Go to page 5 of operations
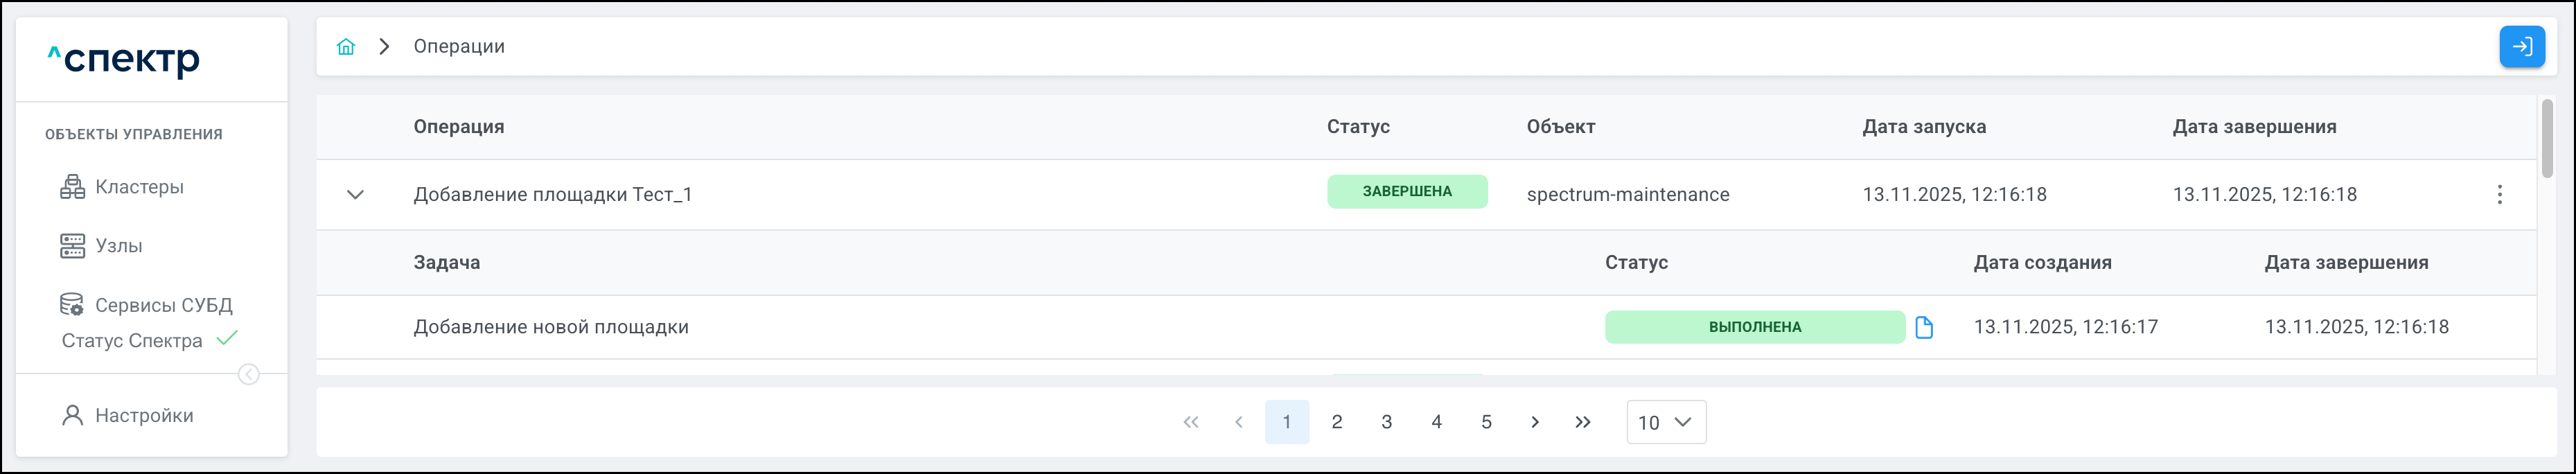Screen dimensions: 2576x474 (1486, 422)
